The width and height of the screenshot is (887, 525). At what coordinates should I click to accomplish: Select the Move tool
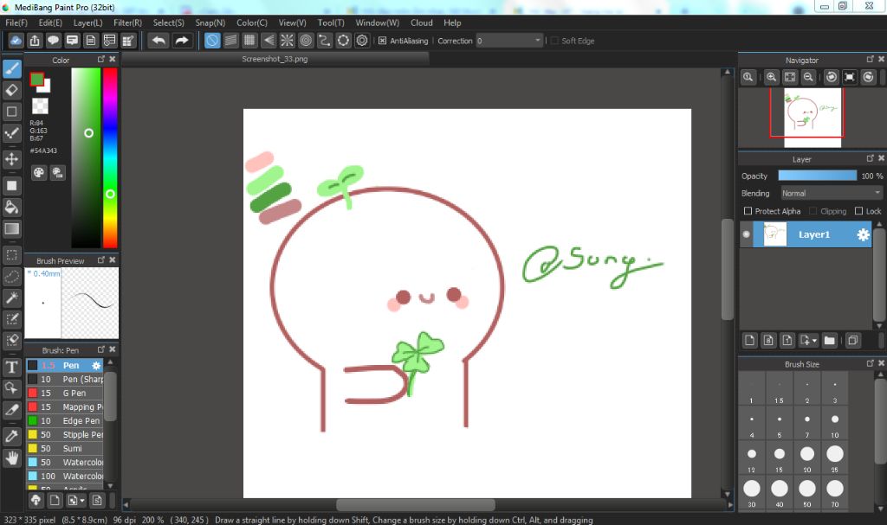pos(12,159)
